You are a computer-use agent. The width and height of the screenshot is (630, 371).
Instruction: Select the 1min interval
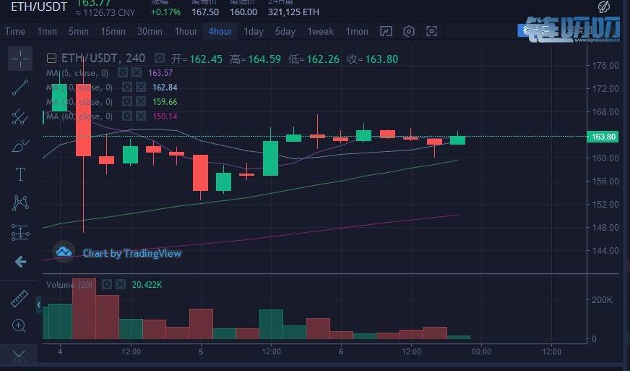pyautogui.click(x=47, y=31)
